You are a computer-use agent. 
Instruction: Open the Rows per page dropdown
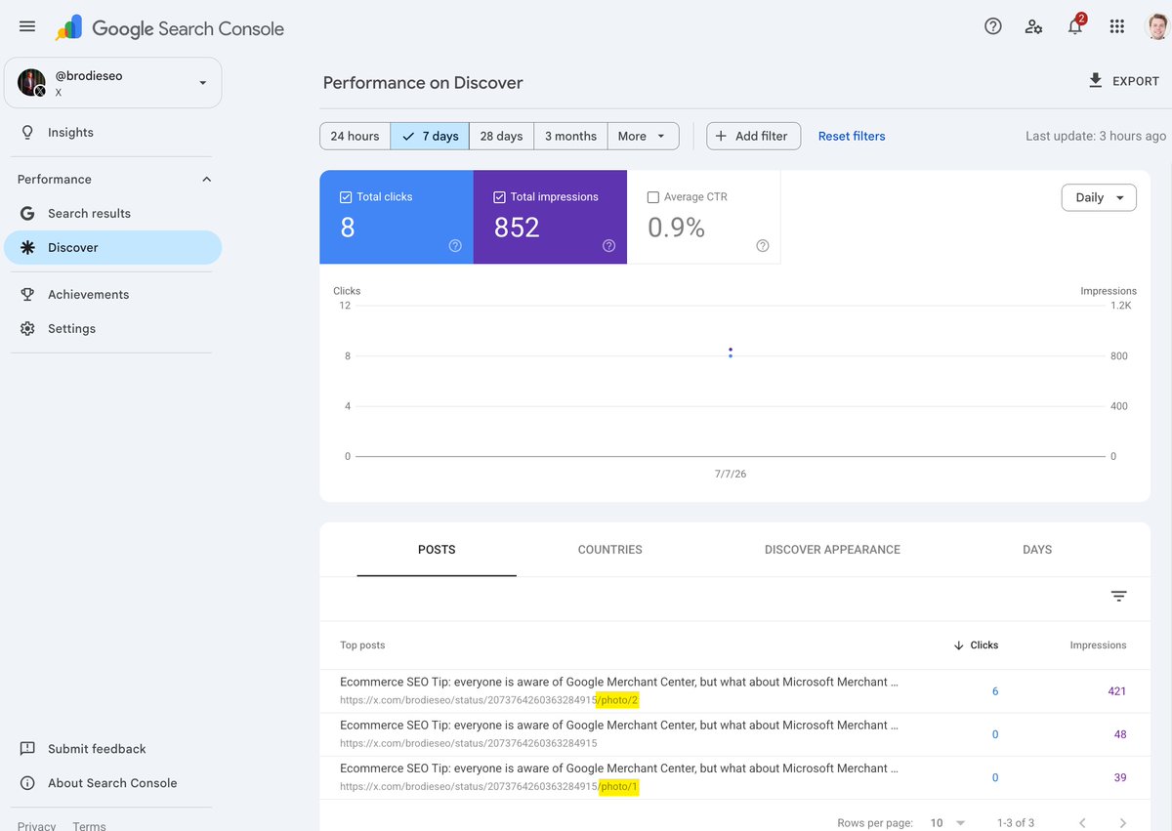[946, 823]
